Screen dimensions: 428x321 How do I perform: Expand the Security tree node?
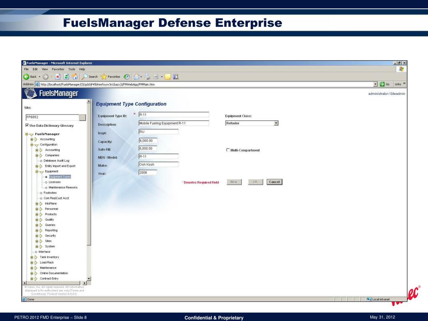[37, 236]
